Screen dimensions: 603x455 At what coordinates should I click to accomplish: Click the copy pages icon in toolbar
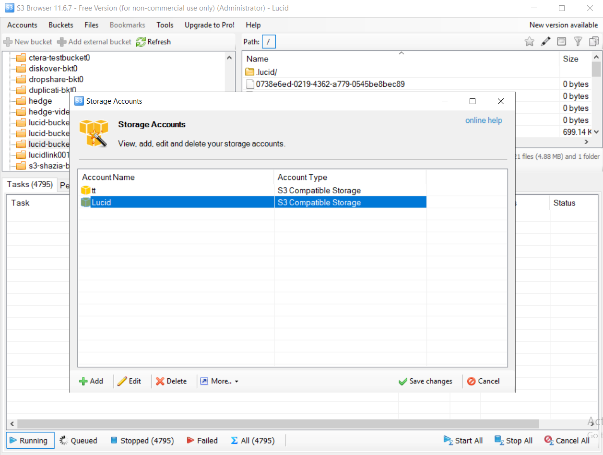tap(594, 42)
